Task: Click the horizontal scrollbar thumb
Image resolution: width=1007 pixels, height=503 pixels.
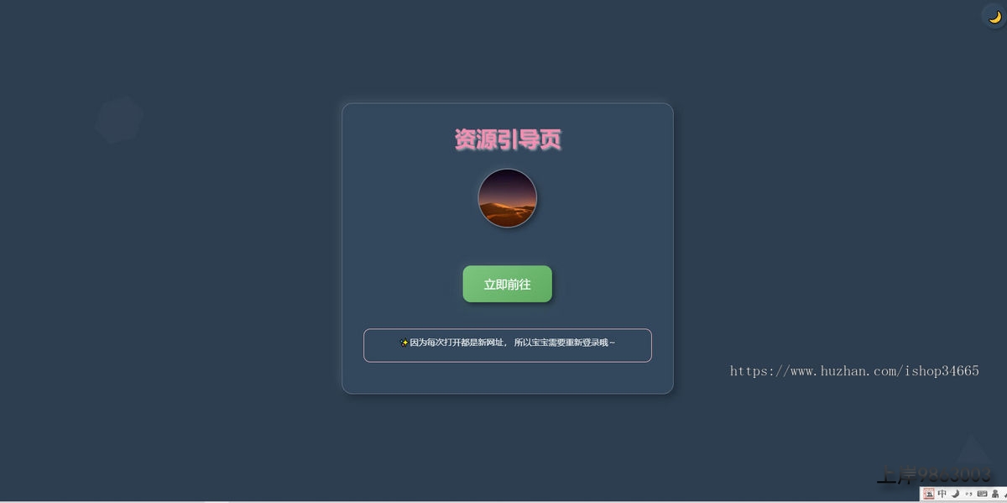Action: 217,501
